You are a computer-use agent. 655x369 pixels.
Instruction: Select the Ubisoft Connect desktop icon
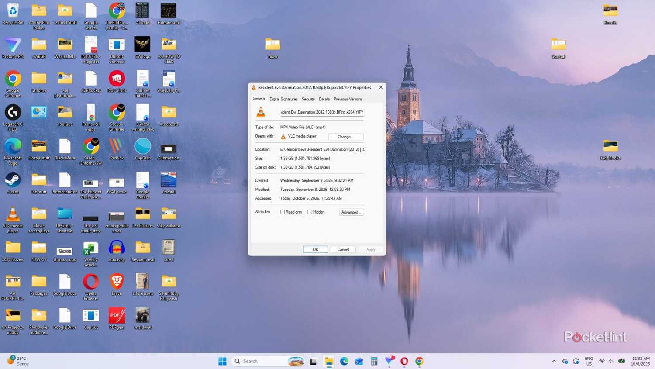point(117,50)
